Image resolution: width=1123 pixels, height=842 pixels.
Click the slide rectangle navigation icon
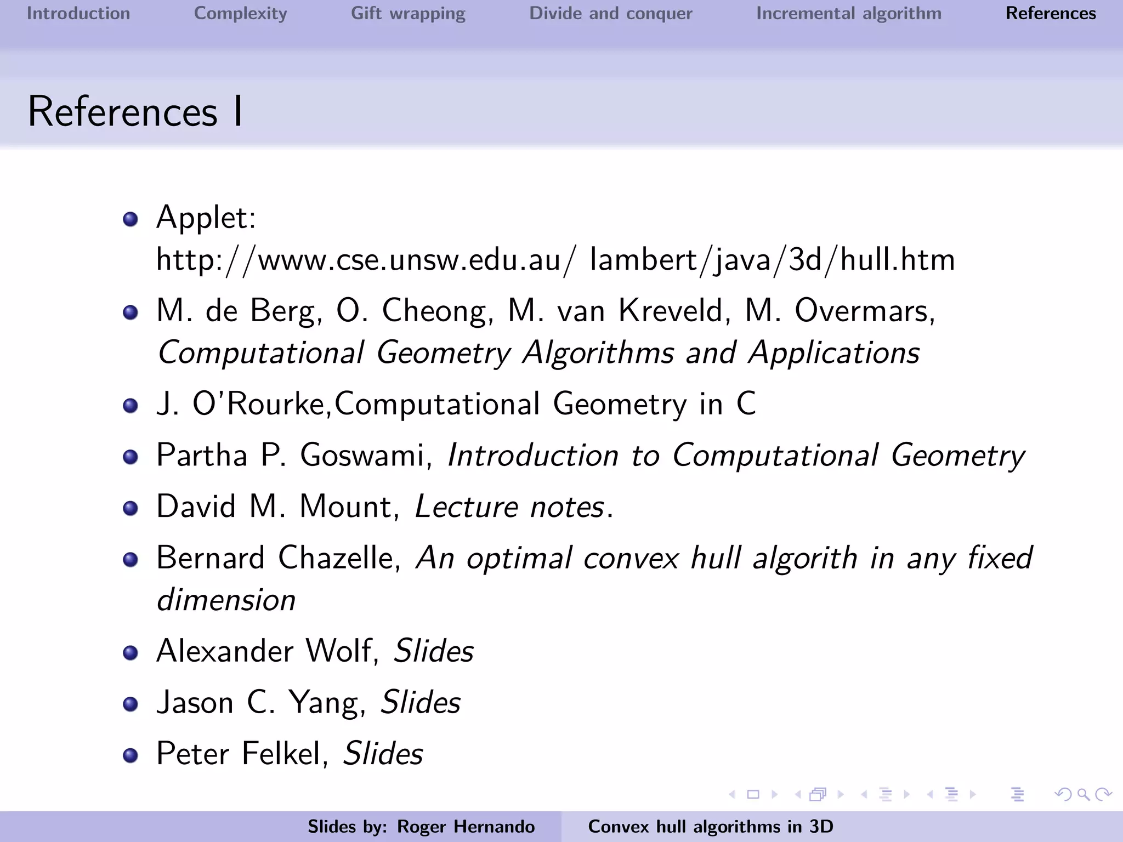753,794
